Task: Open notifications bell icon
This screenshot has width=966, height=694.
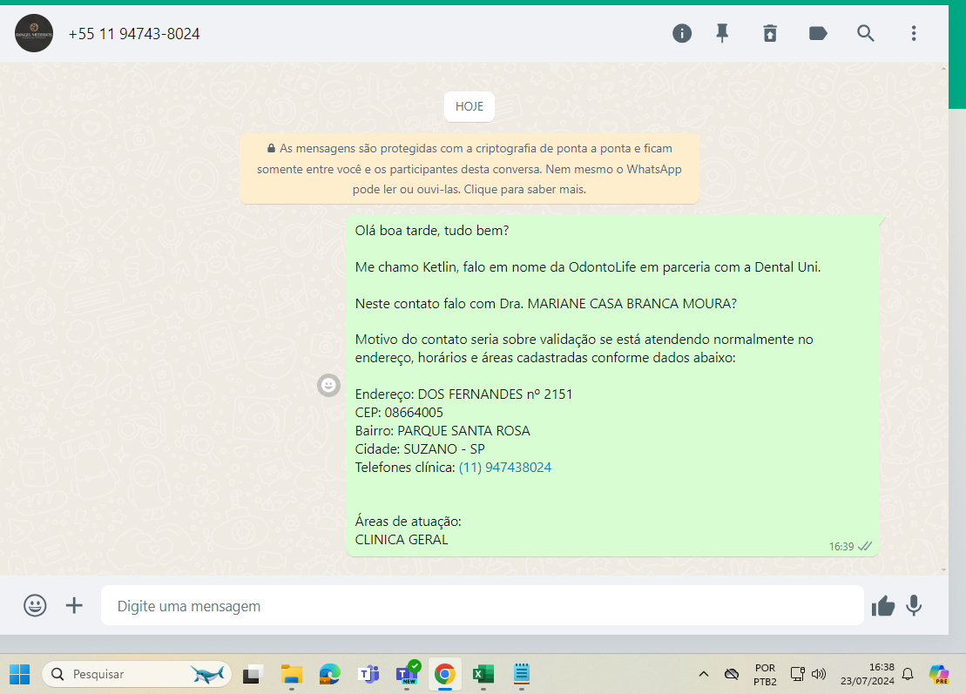Action: pyautogui.click(x=908, y=674)
